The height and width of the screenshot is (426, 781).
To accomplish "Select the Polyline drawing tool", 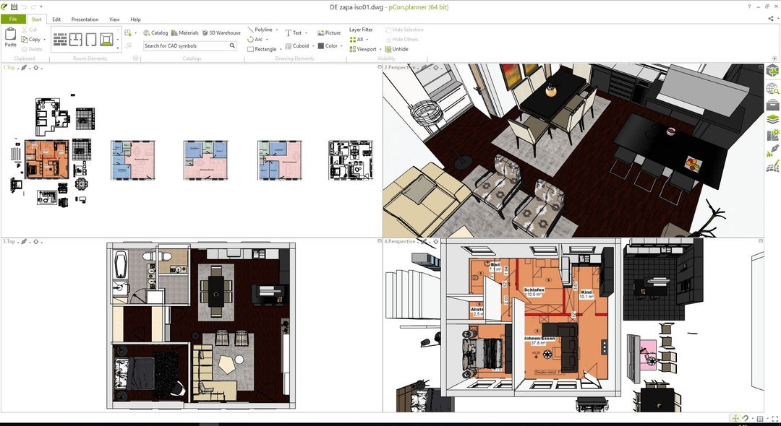I will click(x=262, y=29).
